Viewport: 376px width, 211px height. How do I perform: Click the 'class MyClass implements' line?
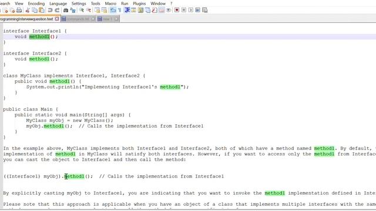click(x=75, y=76)
